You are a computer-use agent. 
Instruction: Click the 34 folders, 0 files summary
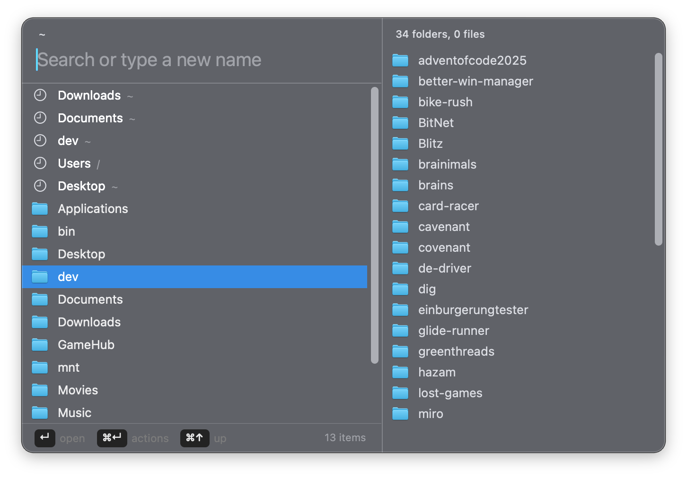click(440, 34)
